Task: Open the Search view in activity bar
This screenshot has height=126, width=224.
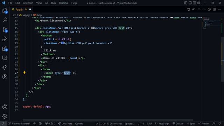Action: click(x=5, y=20)
